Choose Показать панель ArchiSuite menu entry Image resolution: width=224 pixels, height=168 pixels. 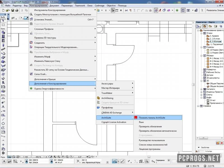coord(158,118)
